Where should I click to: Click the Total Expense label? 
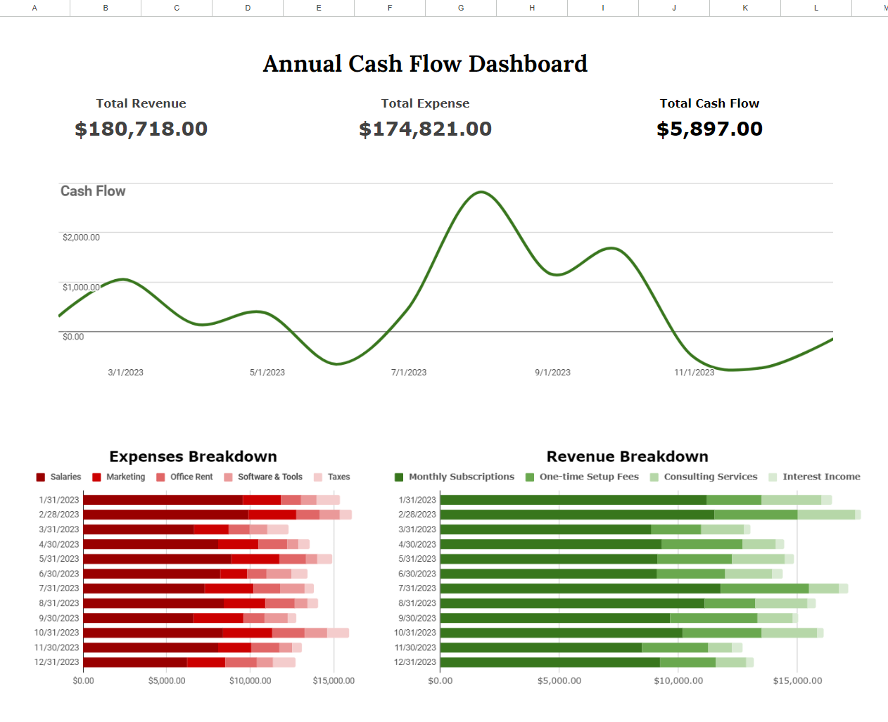[x=425, y=103]
